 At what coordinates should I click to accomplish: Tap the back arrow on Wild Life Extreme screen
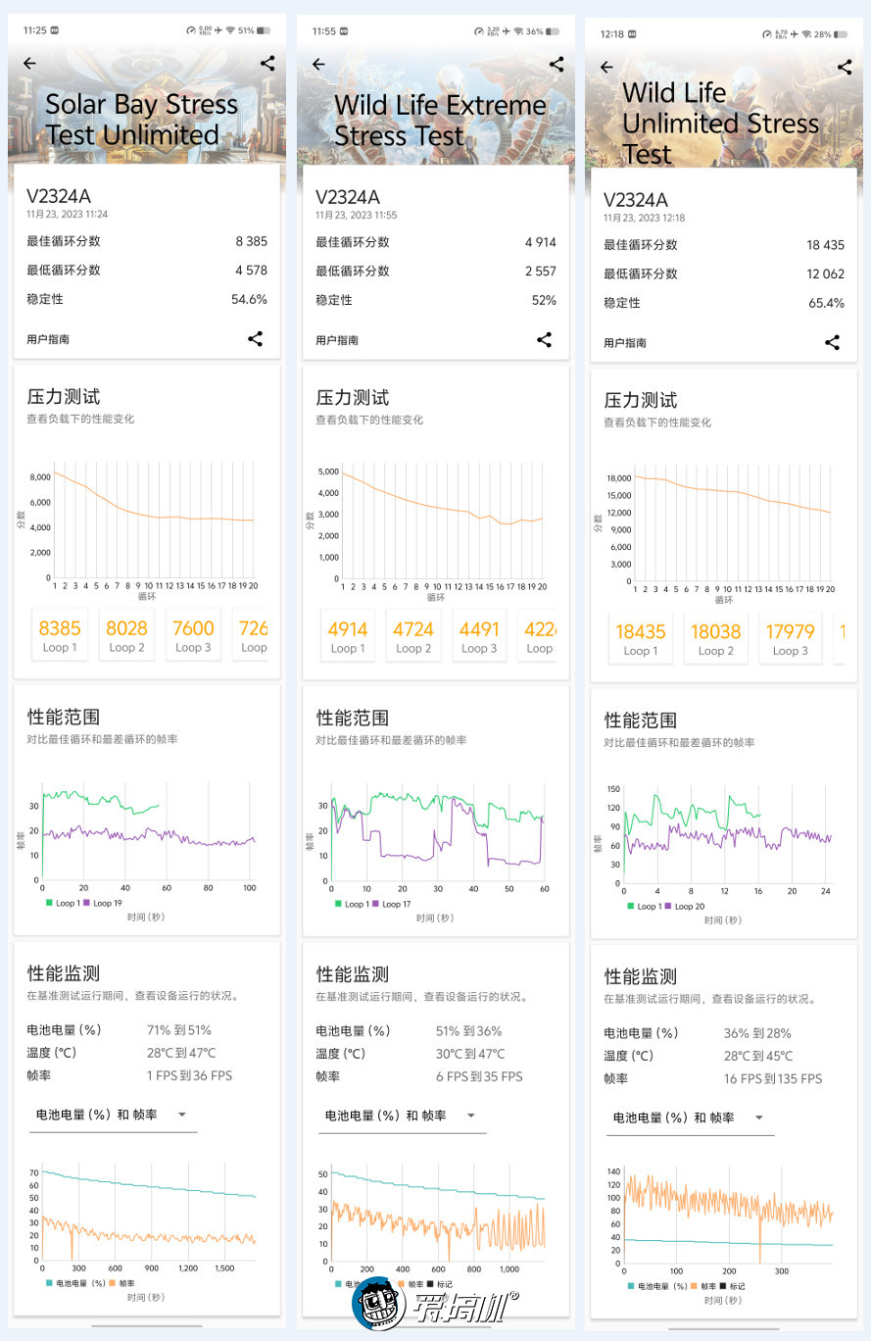(x=318, y=63)
